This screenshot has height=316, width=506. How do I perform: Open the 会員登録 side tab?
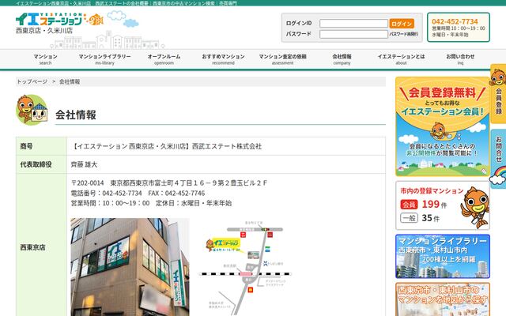498,94
